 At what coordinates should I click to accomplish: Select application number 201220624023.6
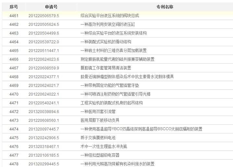tap(44, 59)
